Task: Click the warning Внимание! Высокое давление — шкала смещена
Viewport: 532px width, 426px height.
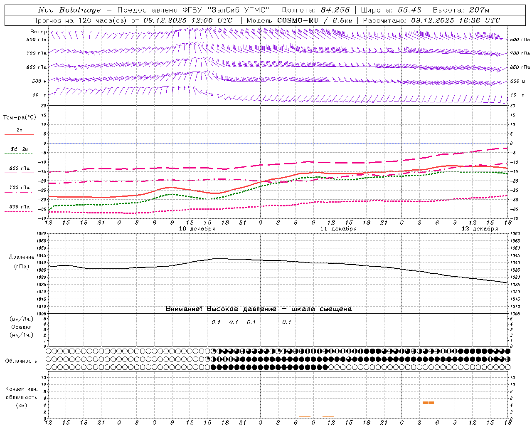Action: [259, 309]
